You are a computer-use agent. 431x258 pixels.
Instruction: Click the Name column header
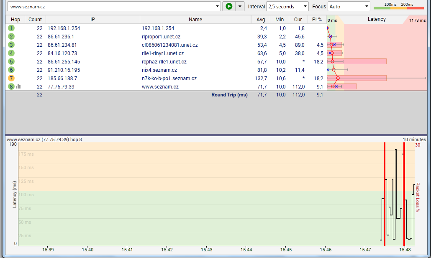point(195,20)
